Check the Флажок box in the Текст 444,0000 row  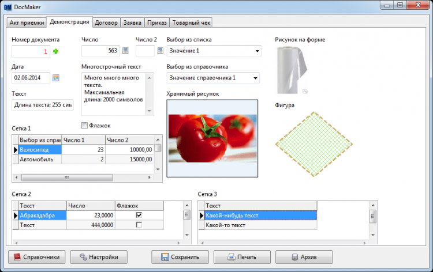click(x=139, y=225)
